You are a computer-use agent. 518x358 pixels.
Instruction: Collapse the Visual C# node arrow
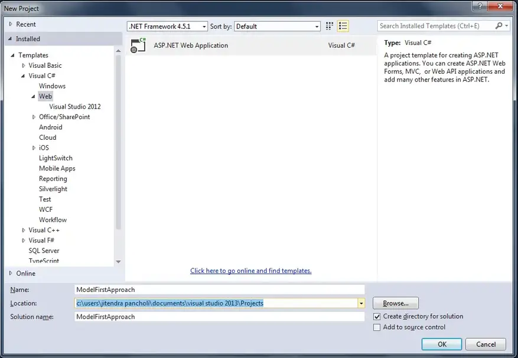tap(23, 76)
